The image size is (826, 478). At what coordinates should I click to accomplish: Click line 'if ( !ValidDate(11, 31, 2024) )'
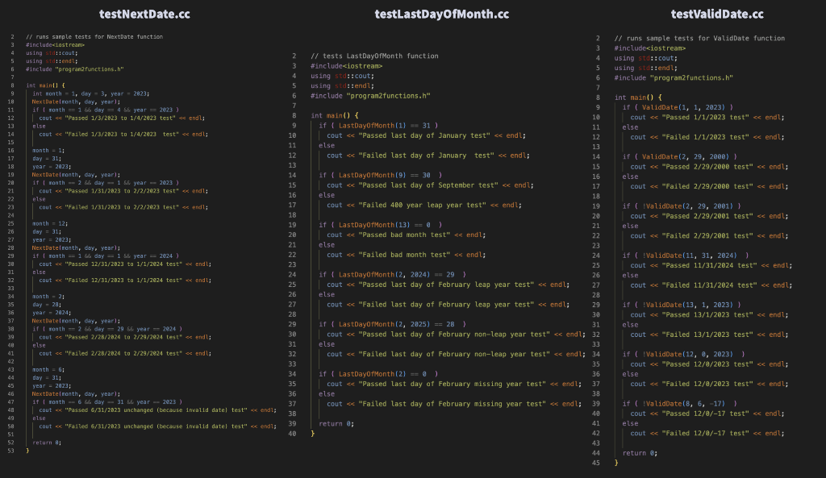(x=685, y=256)
